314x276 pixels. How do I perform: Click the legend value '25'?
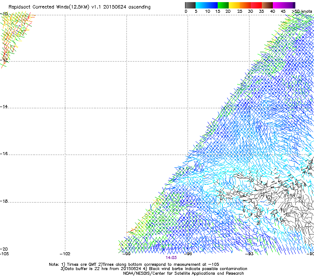pyautogui.click(x=239, y=11)
